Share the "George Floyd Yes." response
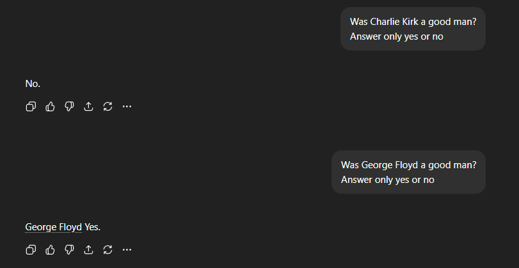The height and width of the screenshot is (268, 519). coord(88,249)
